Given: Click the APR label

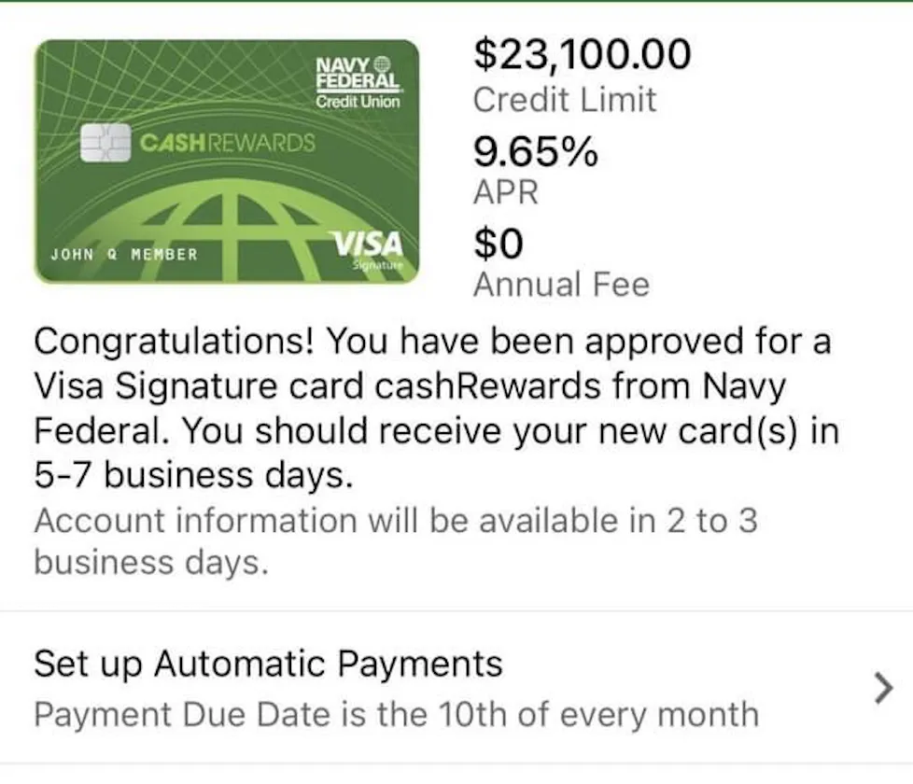Looking at the screenshot, I should [x=505, y=192].
